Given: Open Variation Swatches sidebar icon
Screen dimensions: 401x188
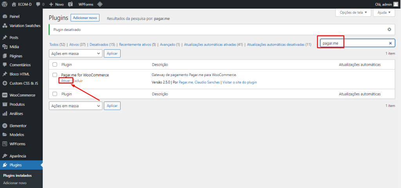Looking at the screenshot, I should click(x=5, y=25).
